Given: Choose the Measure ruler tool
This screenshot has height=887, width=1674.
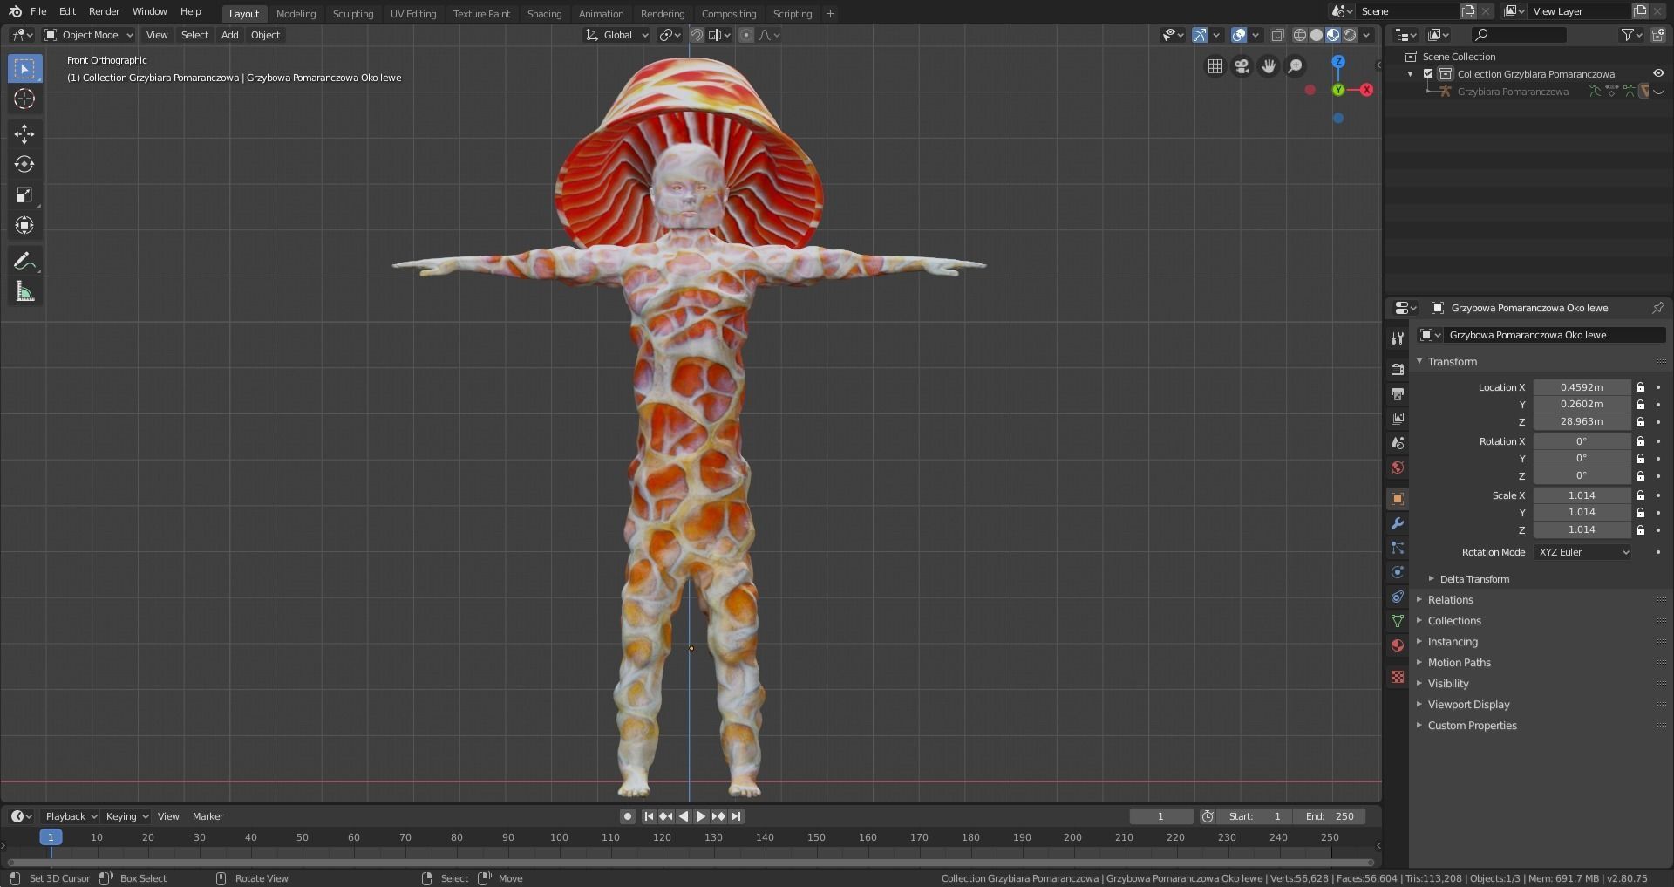Looking at the screenshot, I should click(24, 291).
